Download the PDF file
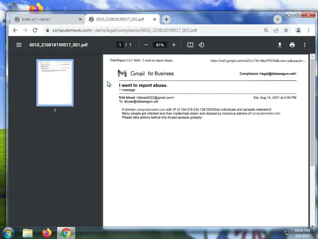The width and height of the screenshot is (318, 239). pyautogui.click(x=280, y=45)
